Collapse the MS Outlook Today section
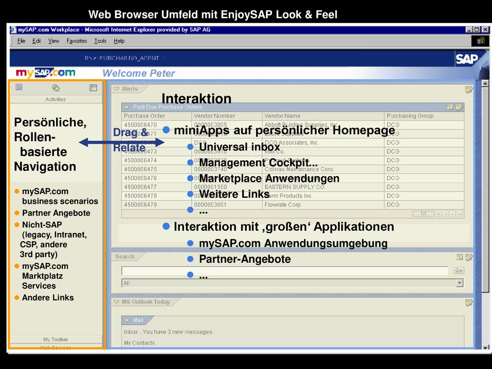The height and width of the screenshot is (369, 492). [116, 302]
